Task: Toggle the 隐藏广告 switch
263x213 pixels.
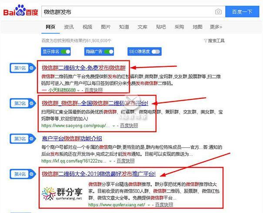Action: pyautogui.click(x=109, y=52)
